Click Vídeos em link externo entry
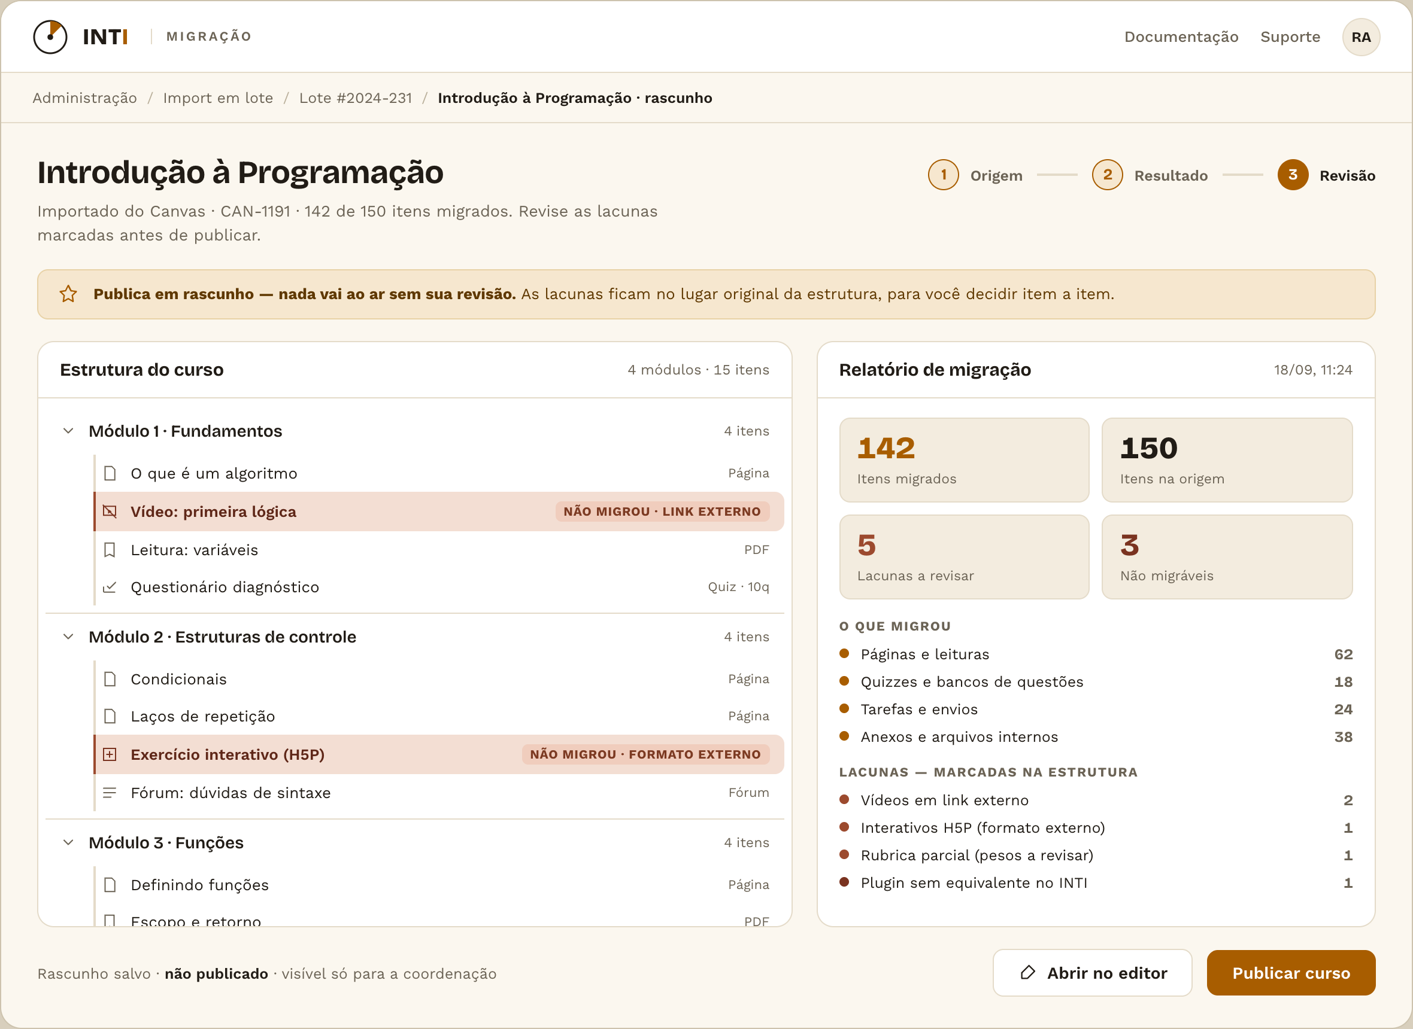The image size is (1413, 1029). click(1096, 800)
